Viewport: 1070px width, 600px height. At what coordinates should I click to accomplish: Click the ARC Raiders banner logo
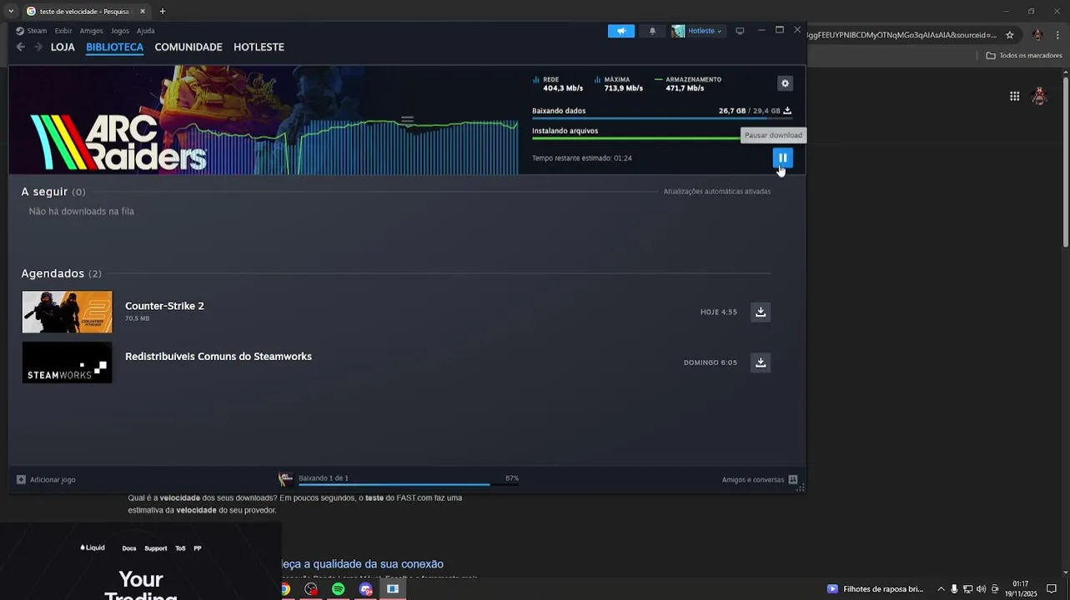tap(118, 142)
